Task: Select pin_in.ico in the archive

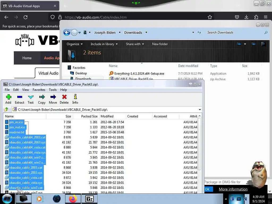Action: (x=16, y=122)
